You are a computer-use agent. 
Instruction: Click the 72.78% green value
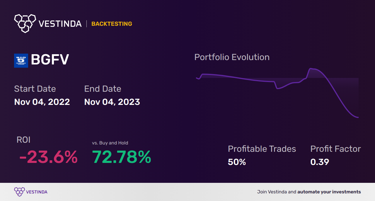122,157
